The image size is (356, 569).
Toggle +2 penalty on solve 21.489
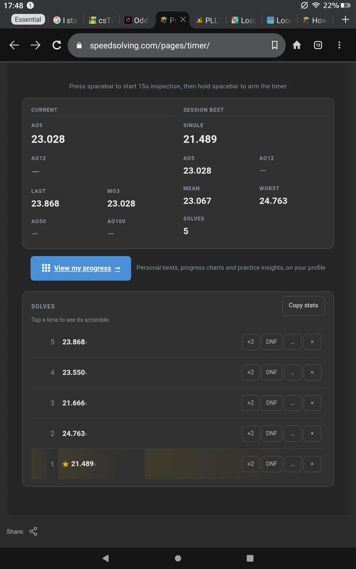point(251,464)
